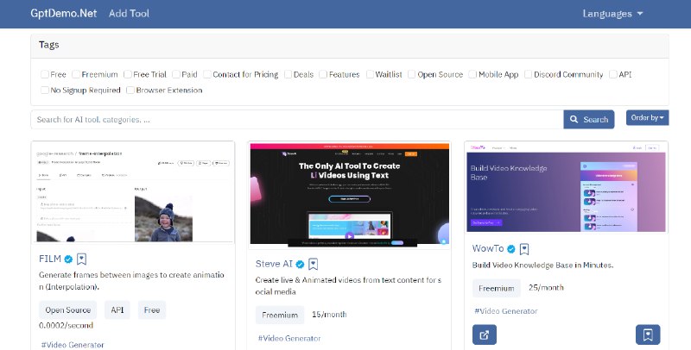The width and height of the screenshot is (691, 350).
Task: Tick the No Signup Required checkbox
Action: [45, 90]
